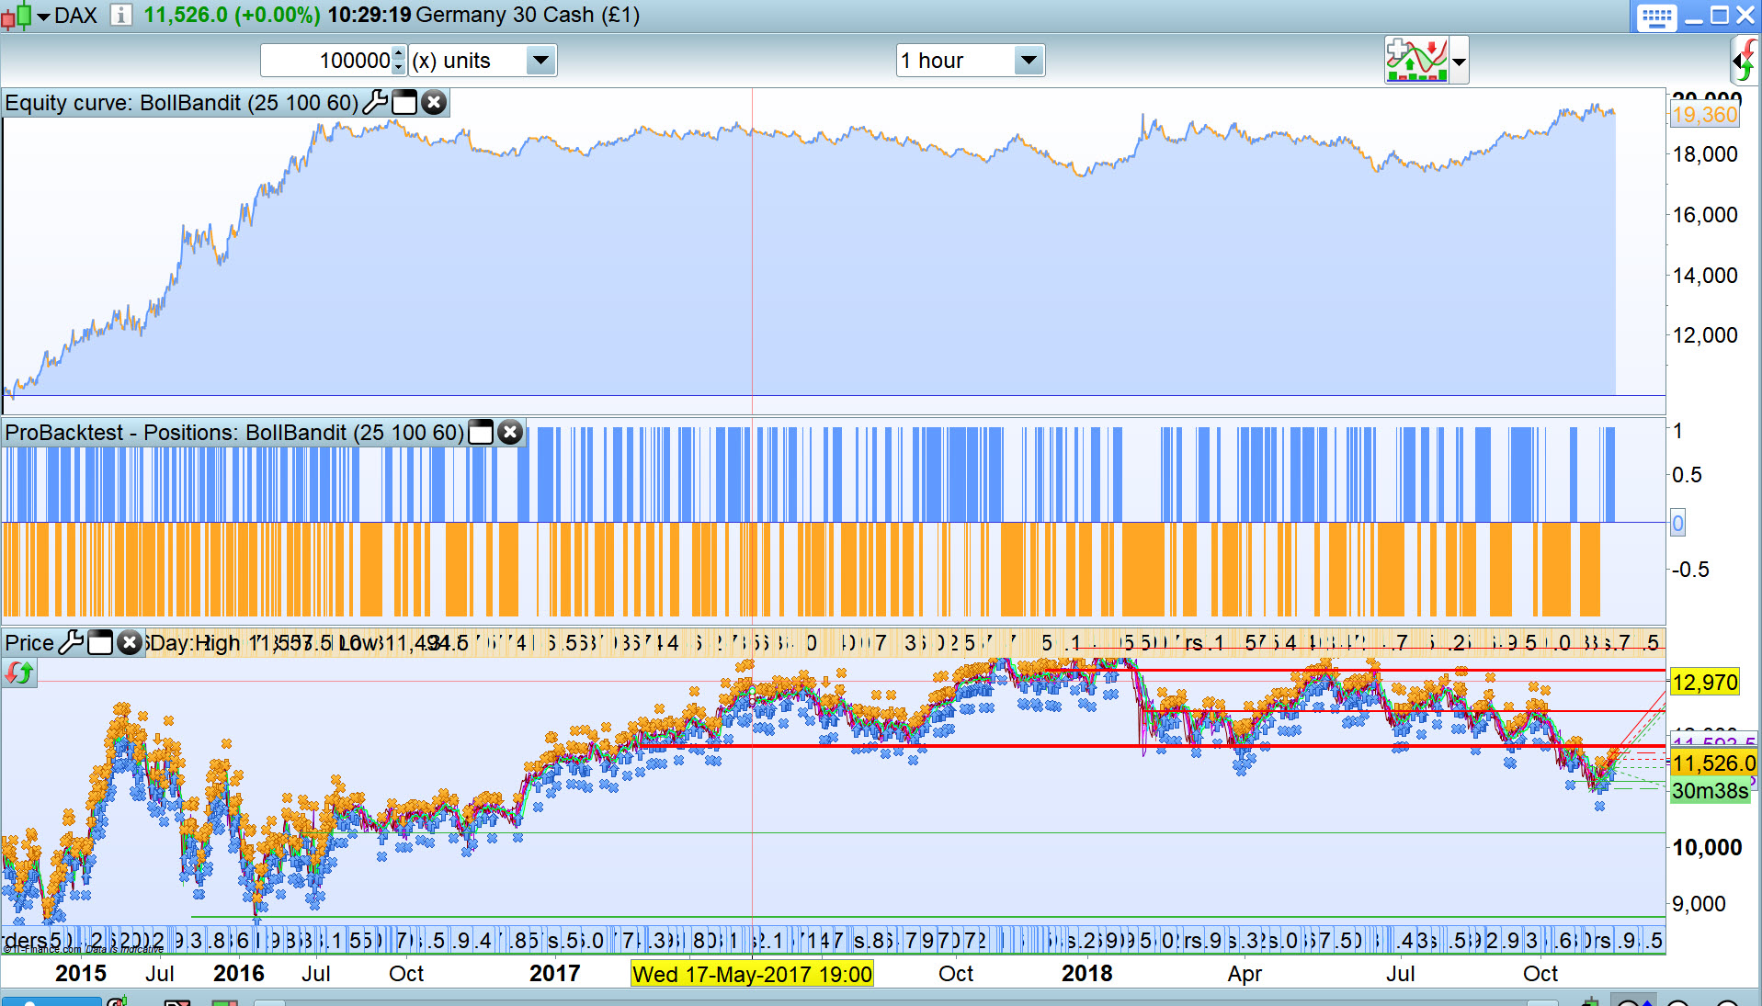This screenshot has height=1006, width=1762.
Task: Maximize the DAX chart window
Action: point(1719,16)
